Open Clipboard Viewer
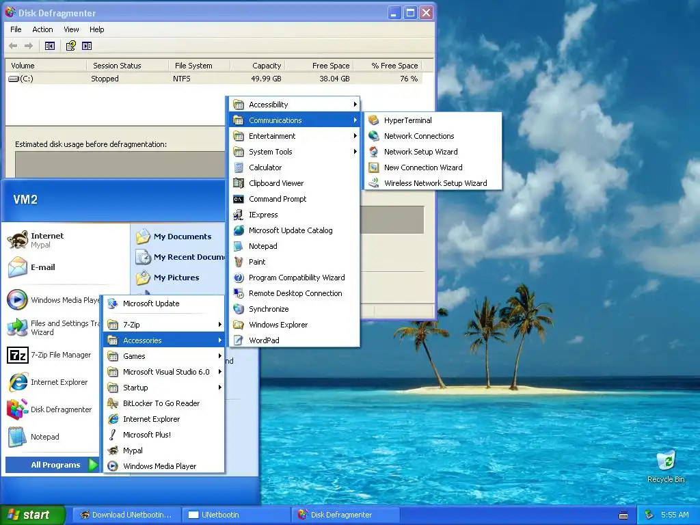Image resolution: width=700 pixels, height=525 pixels. [295, 183]
